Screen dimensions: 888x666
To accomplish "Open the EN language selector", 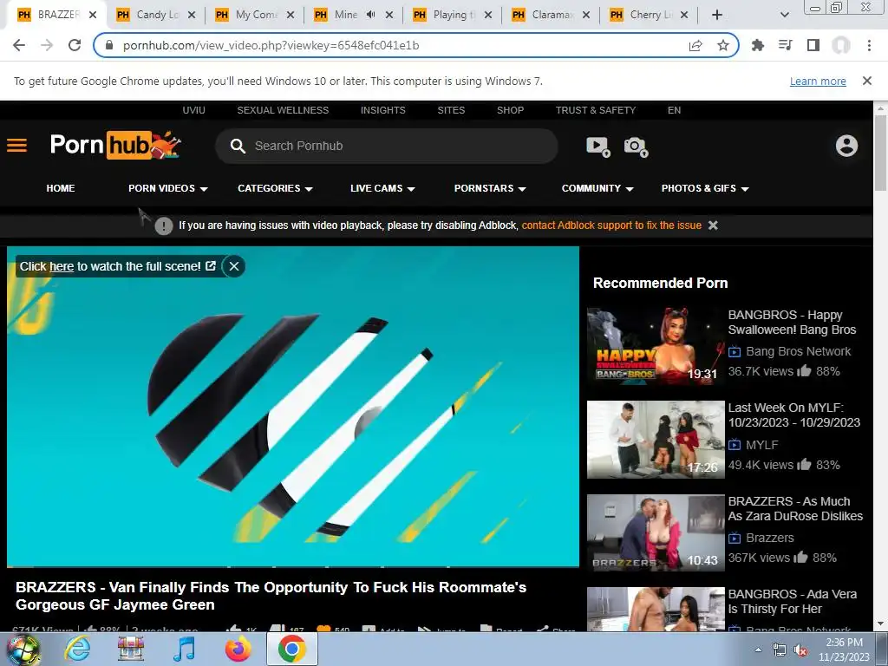I will (x=674, y=110).
